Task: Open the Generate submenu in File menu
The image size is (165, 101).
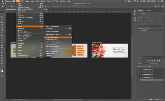Action: (x=30, y=28)
